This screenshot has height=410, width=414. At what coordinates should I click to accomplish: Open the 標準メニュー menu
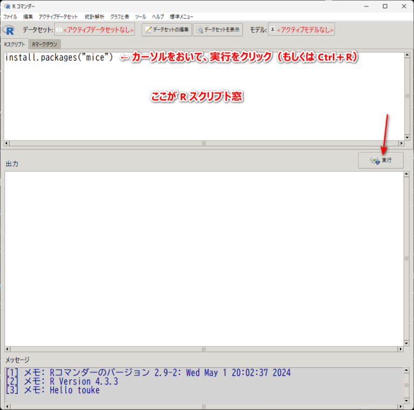[182, 17]
